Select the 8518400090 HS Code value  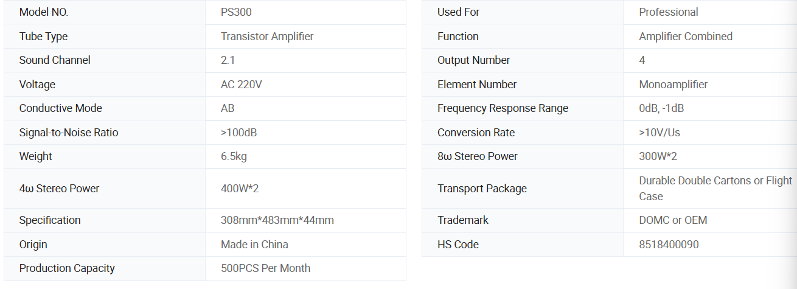coord(669,245)
